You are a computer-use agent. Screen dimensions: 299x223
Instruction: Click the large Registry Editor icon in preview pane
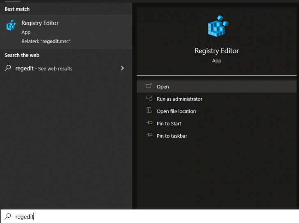coord(218,26)
